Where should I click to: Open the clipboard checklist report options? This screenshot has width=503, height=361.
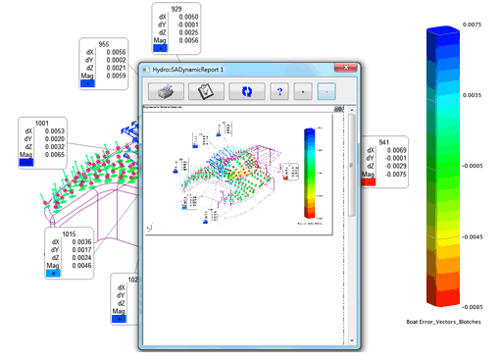(x=206, y=91)
